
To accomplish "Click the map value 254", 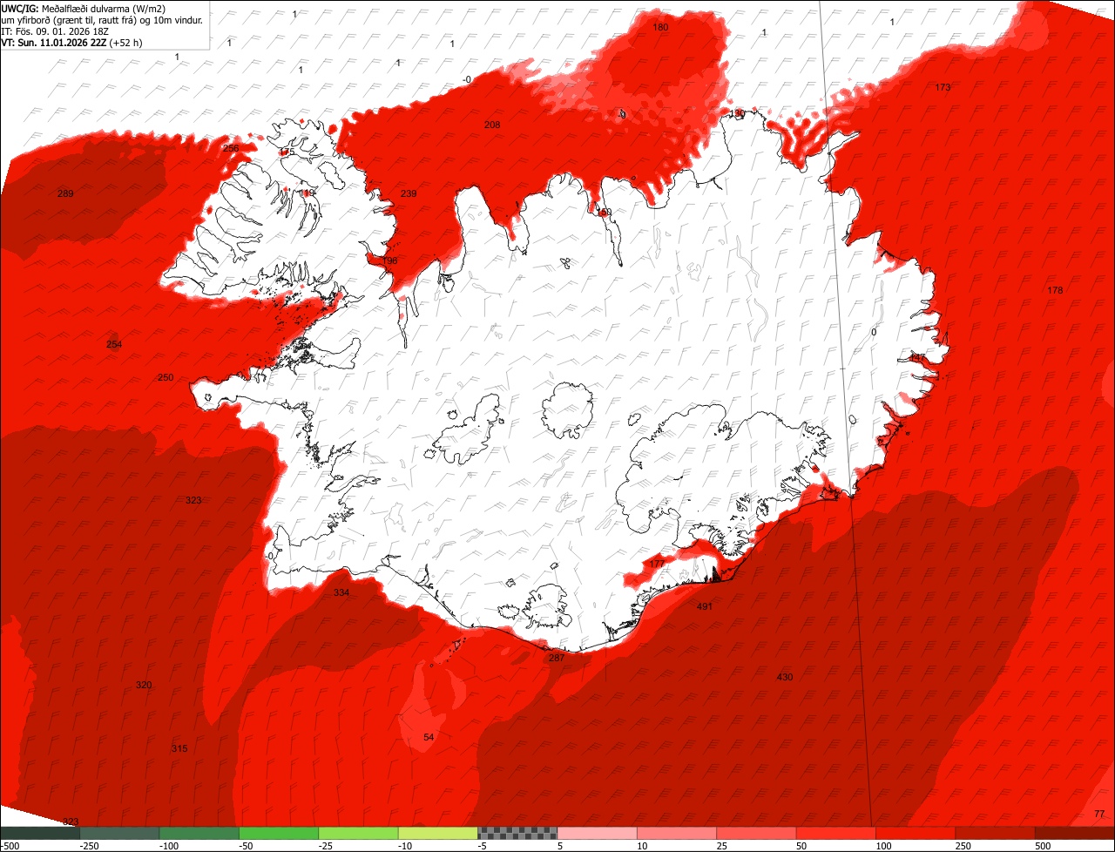I will [x=114, y=345].
